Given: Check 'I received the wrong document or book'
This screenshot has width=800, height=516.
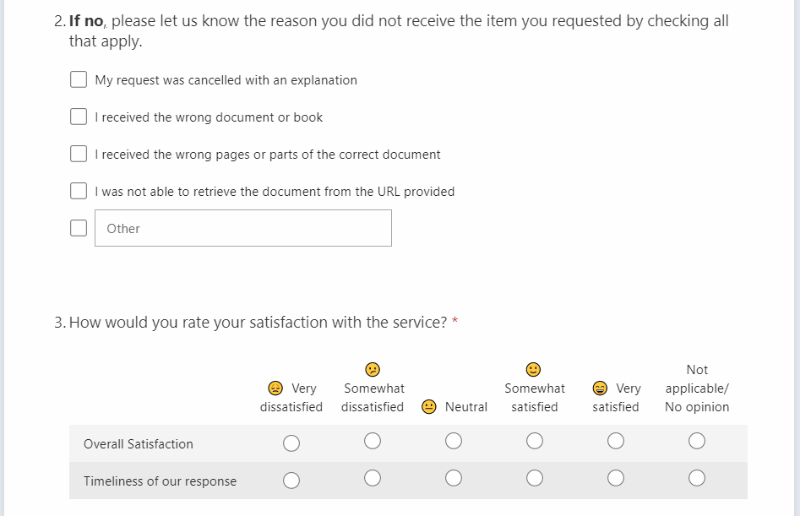Looking at the screenshot, I should tap(79, 117).
